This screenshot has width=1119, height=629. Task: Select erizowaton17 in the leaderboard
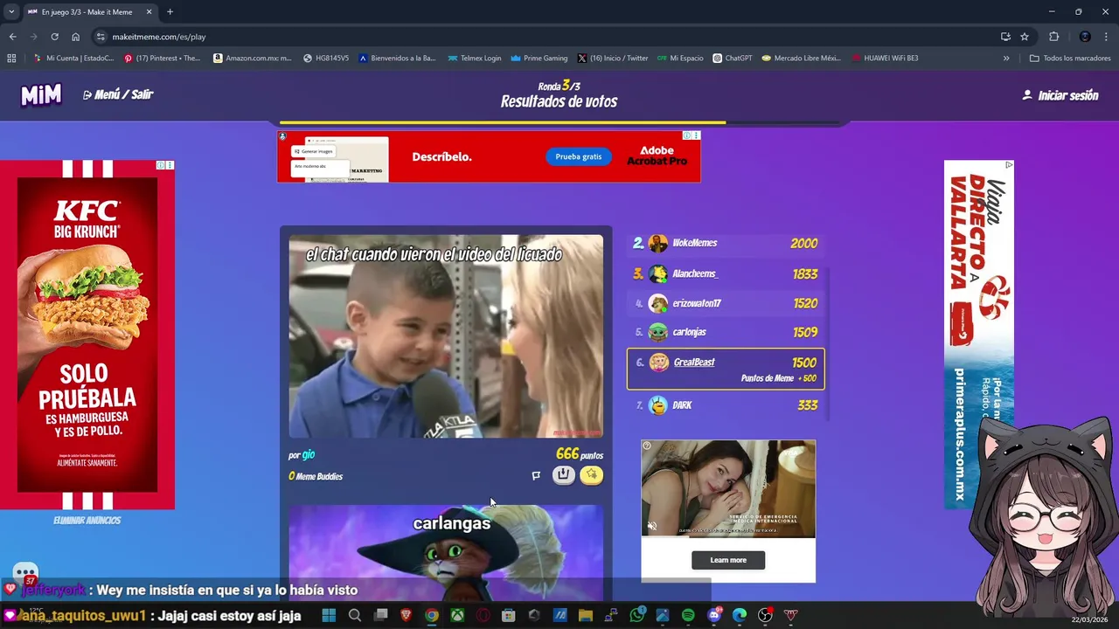[x=725, y=303]
